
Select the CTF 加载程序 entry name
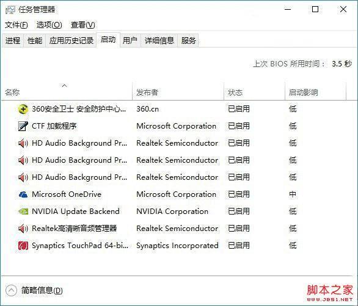click(x=54, y=126)
